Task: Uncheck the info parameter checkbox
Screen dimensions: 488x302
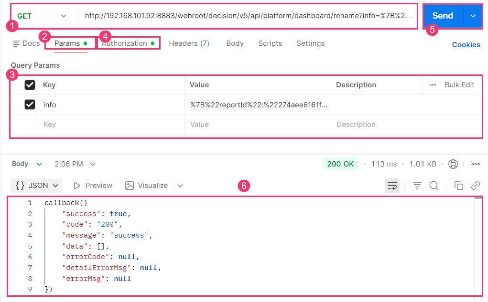Action: click(30, 104)
